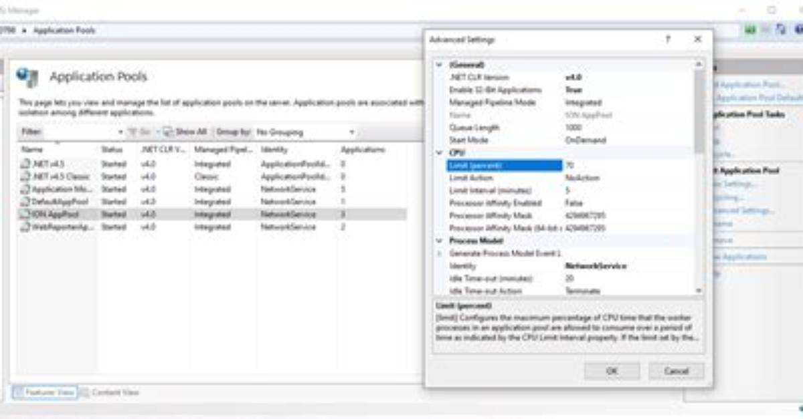Viewport: 803px width, 419px height.
Task: Click the Application Pools header icon
Action: [x=28, y=77]
